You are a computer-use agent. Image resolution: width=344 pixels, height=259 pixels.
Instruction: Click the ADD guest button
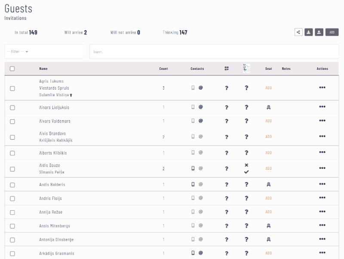[332, 32]
